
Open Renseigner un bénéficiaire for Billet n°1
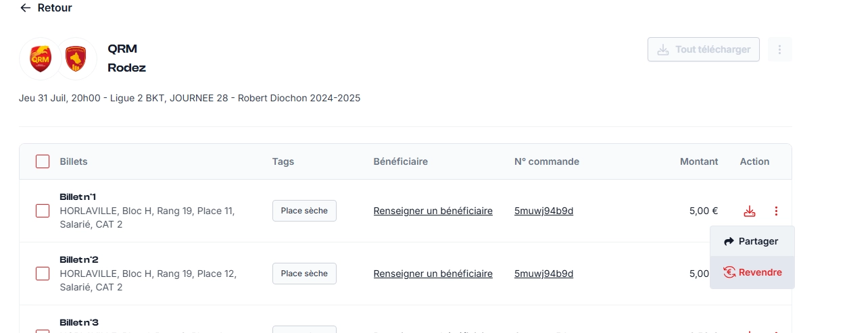433,211
